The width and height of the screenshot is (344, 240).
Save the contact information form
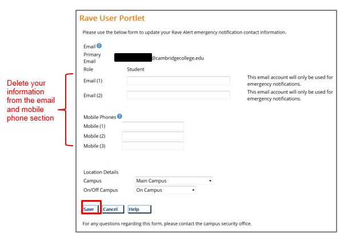point(91,209)
